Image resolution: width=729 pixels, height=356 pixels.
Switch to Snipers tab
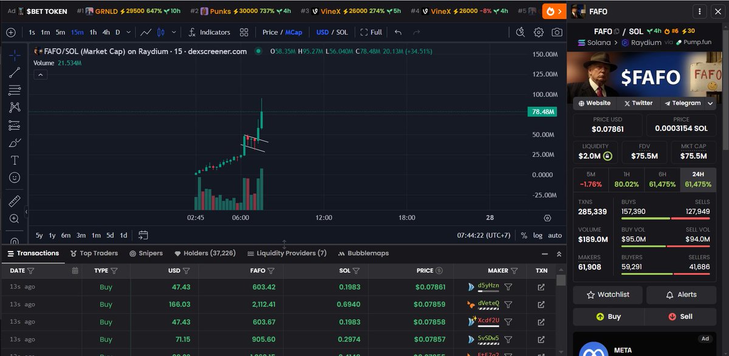146,253
